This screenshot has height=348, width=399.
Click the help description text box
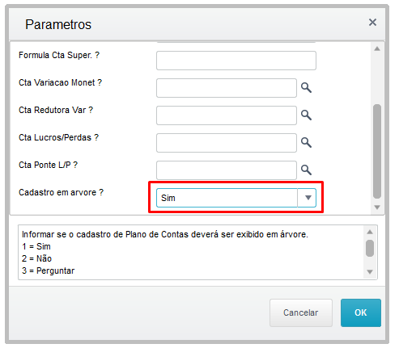(x=190, y=253)
